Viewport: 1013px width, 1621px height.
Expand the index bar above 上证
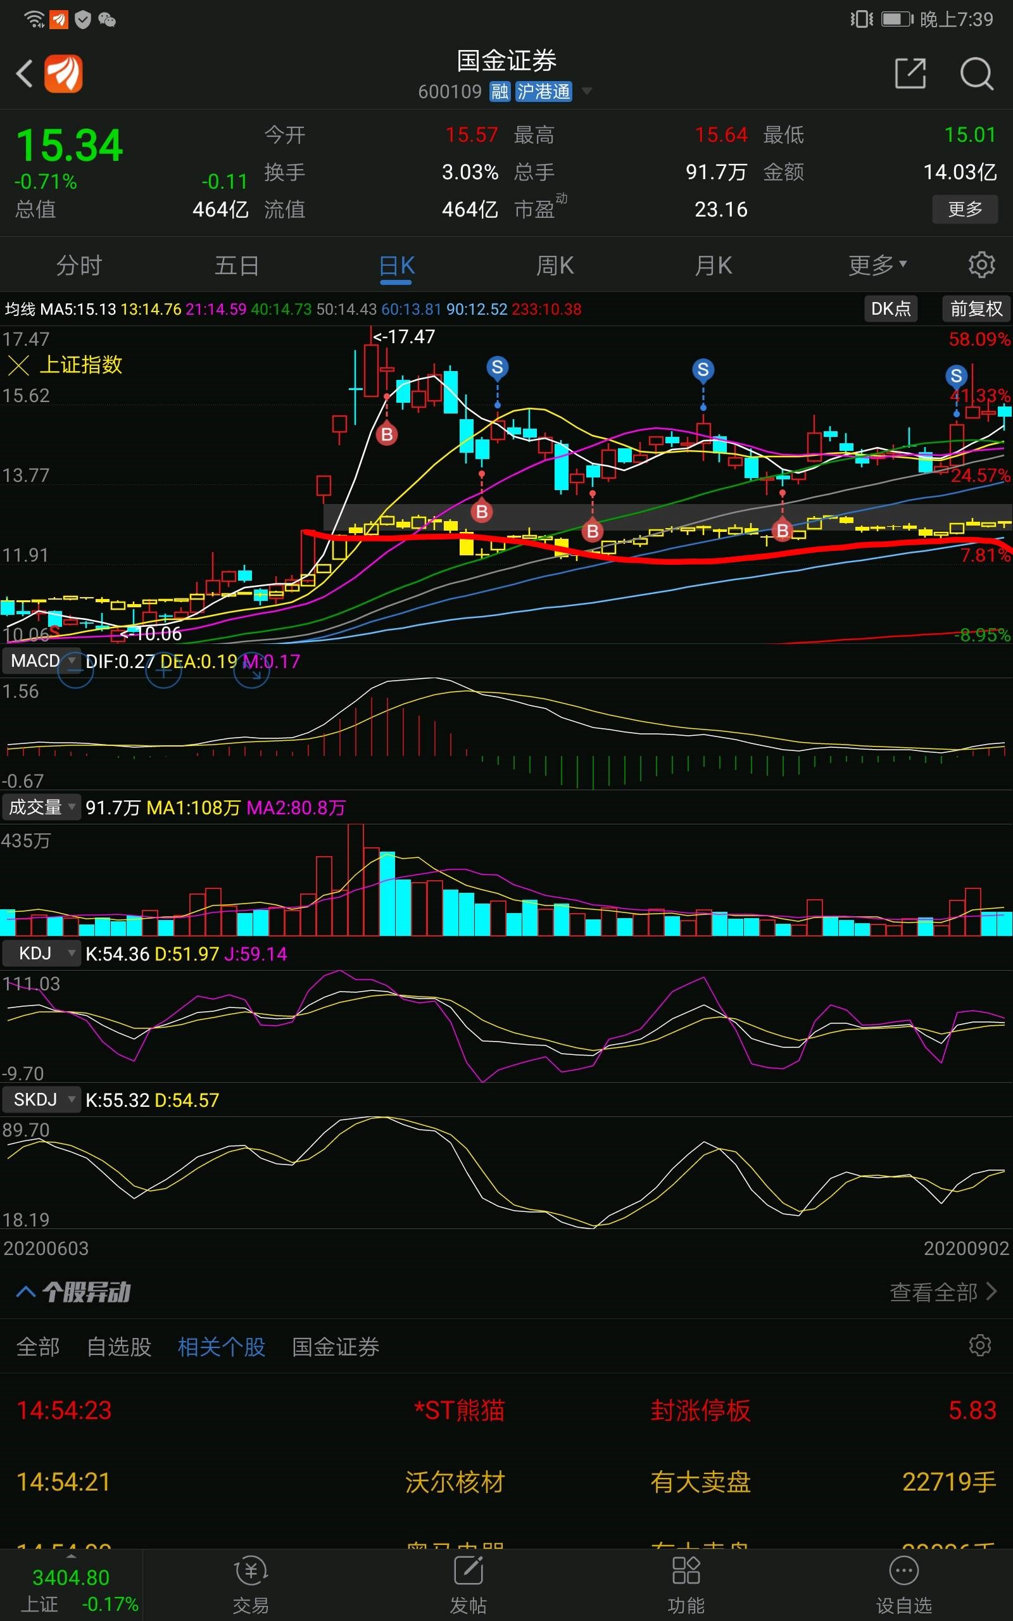tap(71, 1555)
